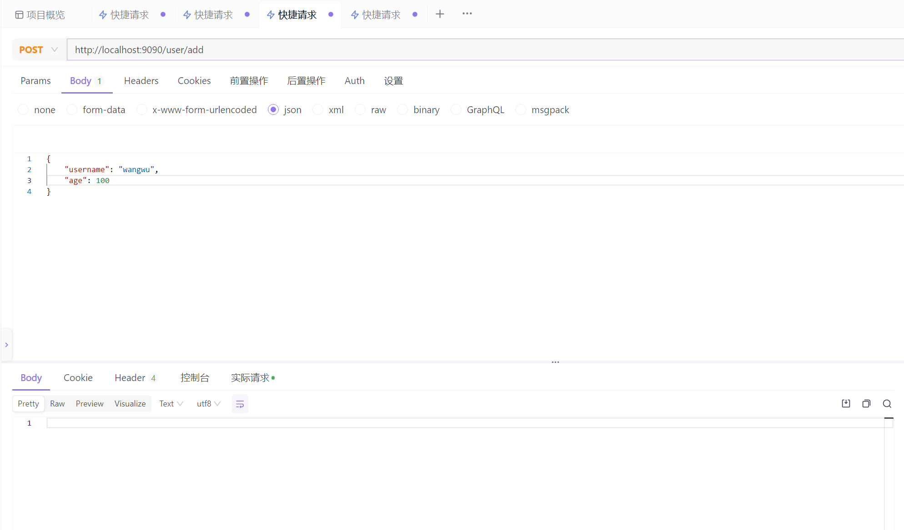The height and width of the screenshot is (530, 904).
Task: Open the response Body tab
Action: [31, 378]
